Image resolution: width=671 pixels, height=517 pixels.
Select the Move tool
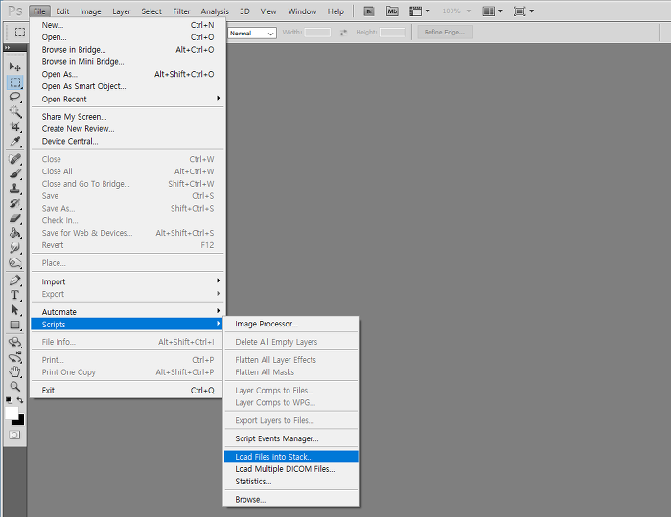tap(15, 68)
